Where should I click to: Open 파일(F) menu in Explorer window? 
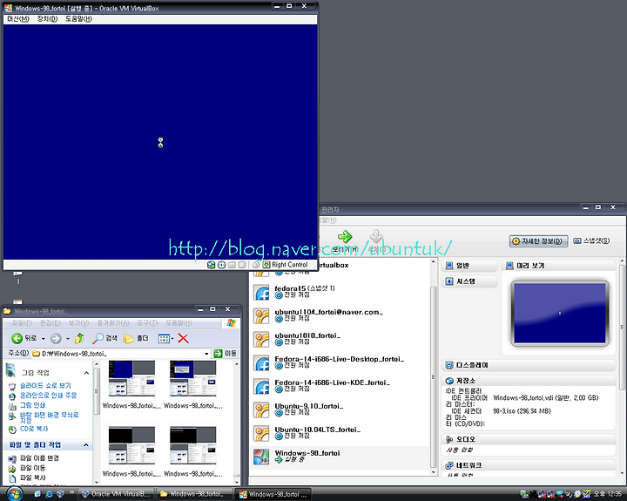click(22, 323)
